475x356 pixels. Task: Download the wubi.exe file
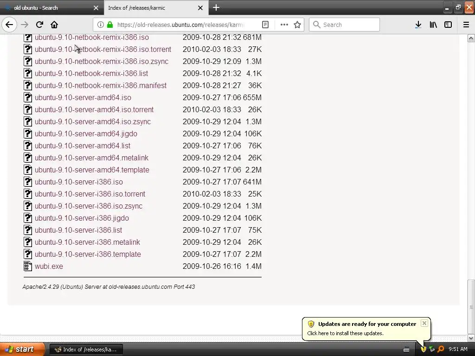49,267
